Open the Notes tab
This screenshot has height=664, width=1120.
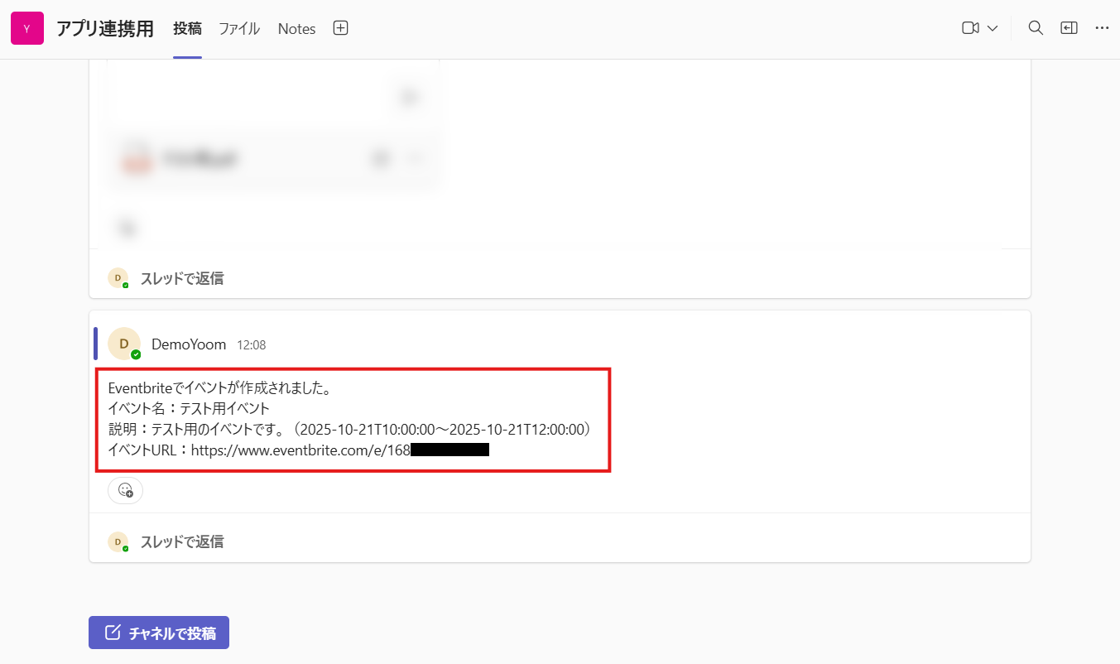point(296,29)
